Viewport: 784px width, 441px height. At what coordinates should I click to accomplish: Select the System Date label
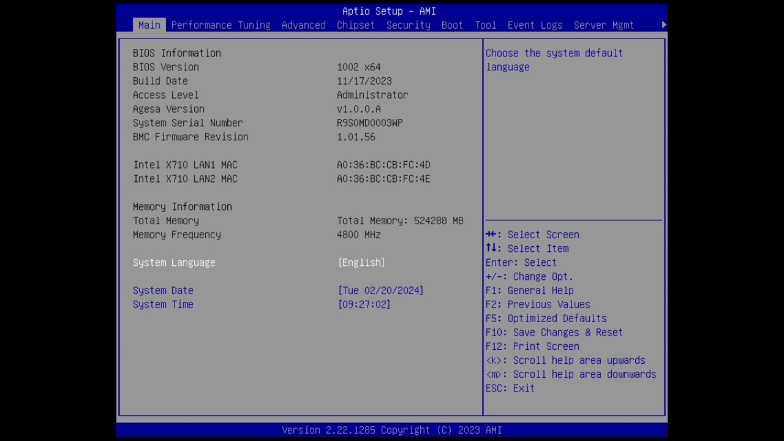tap(163, 290)
